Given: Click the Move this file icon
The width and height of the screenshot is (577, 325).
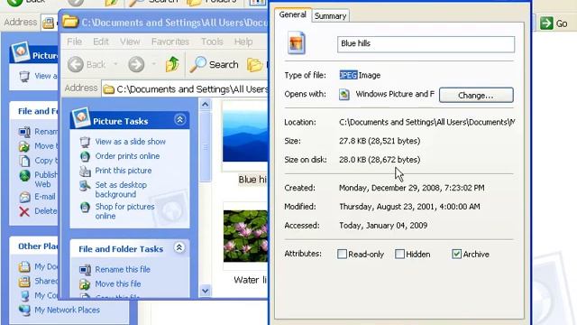Looking at the screenshot, I should click(x=85, y=284).
